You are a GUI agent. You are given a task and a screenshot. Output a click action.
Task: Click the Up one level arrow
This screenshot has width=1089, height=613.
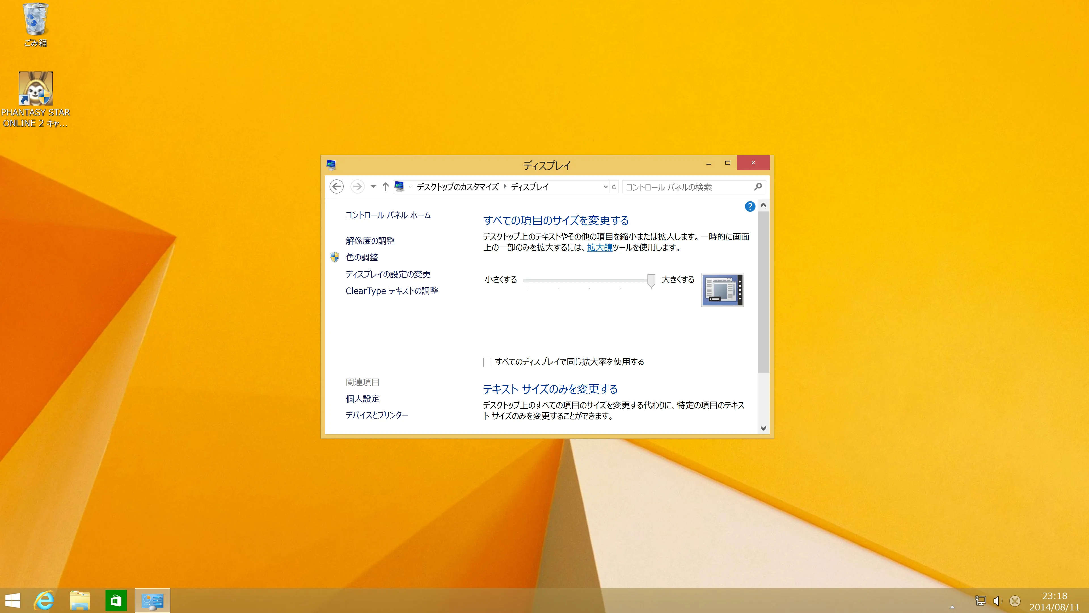385,186
